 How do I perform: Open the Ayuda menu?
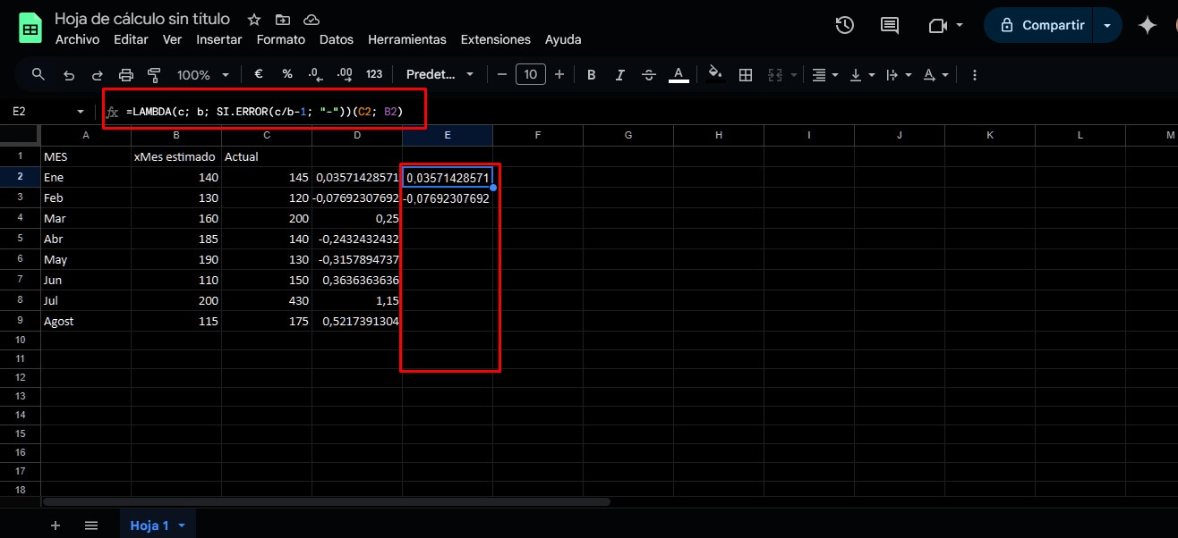[563, 39]
